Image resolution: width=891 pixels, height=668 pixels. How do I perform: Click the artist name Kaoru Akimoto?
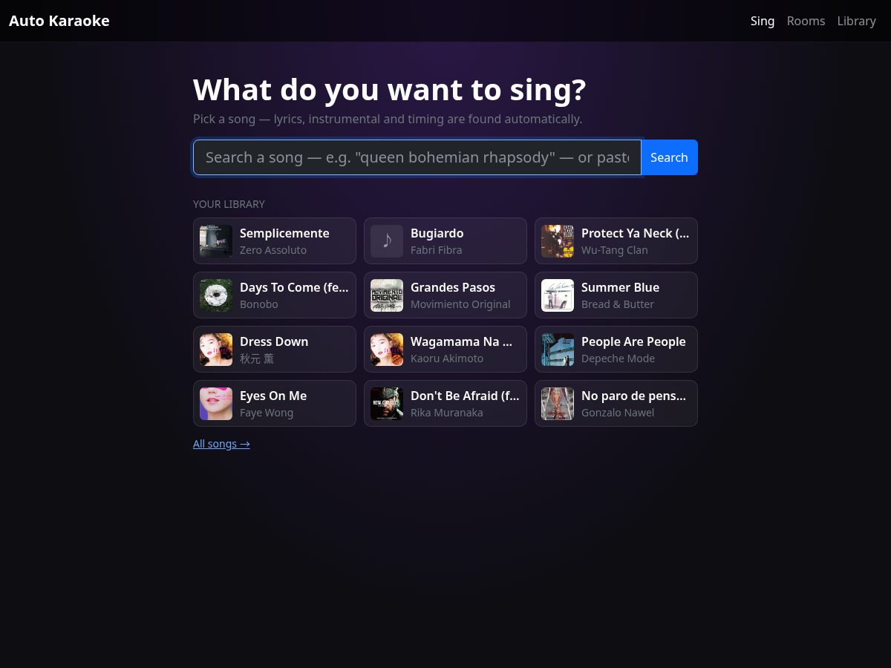coord(447,358)
